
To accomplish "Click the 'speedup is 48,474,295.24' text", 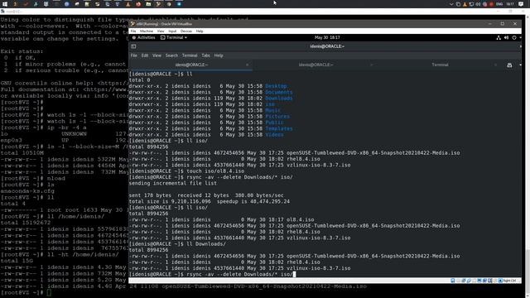I will coord(253,202).
